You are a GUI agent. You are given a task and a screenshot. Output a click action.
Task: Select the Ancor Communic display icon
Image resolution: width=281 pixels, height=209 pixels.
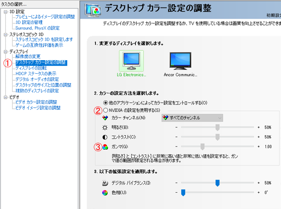[x=180, y=61]
